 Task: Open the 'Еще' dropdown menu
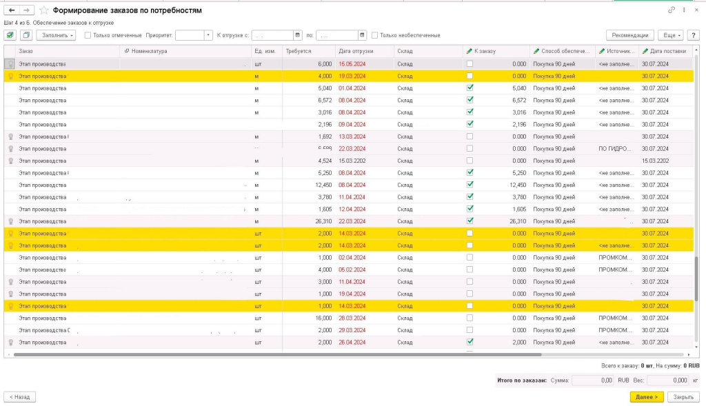671,35
